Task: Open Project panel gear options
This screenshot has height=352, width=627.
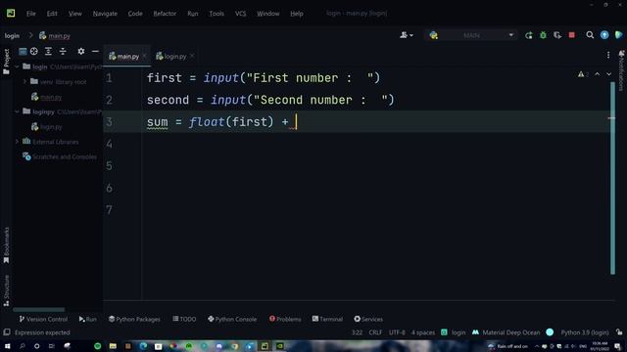Action: point(81,51)
